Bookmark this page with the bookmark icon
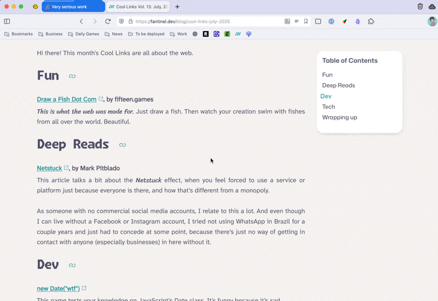This screenshot has width=438, height=301. (306, 21)
